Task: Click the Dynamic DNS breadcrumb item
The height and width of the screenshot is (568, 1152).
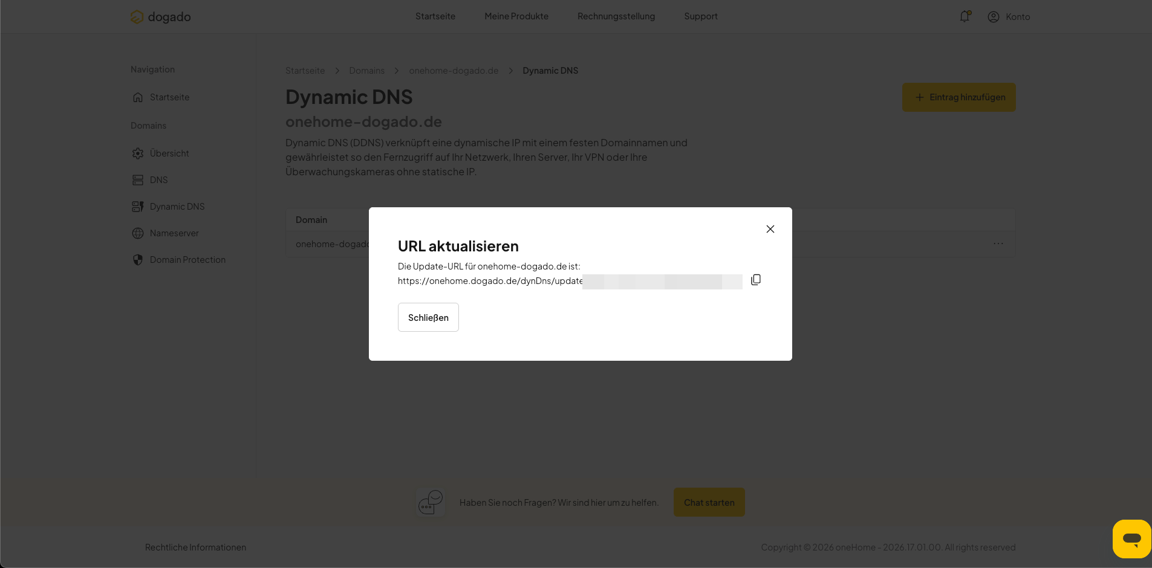Action: click(x=550, y=71)
